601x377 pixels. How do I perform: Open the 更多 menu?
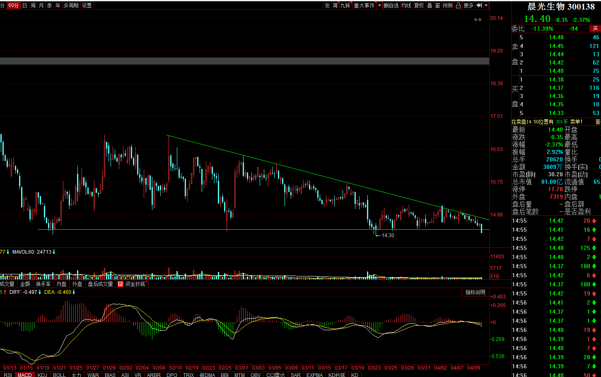point(468,5)
